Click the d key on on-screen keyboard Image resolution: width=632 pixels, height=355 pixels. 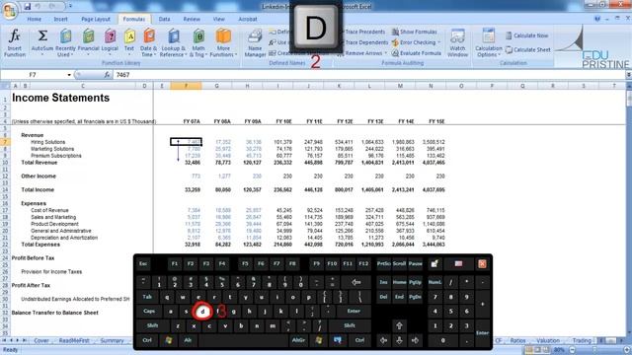pyautogui.click(x=202, y=312)
